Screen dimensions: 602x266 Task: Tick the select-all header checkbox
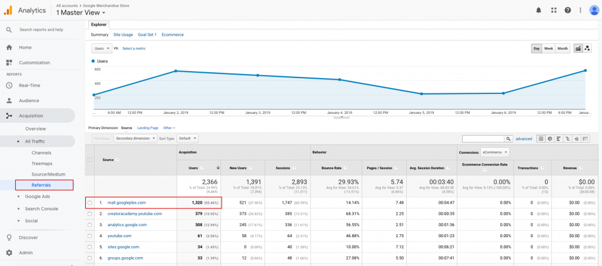pos(90,160)
